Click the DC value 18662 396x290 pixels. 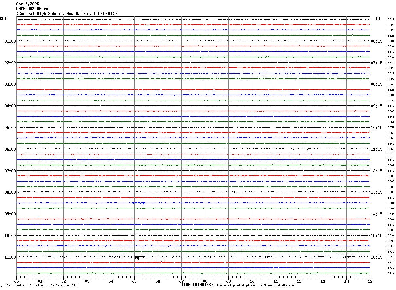pos(390,144)
